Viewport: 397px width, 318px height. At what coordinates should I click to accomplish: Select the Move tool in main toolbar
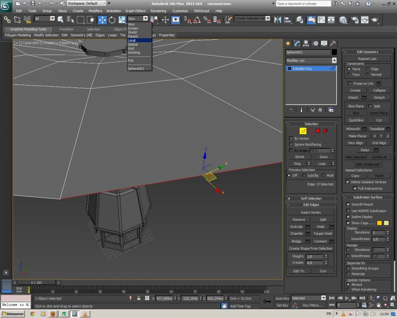102,19
